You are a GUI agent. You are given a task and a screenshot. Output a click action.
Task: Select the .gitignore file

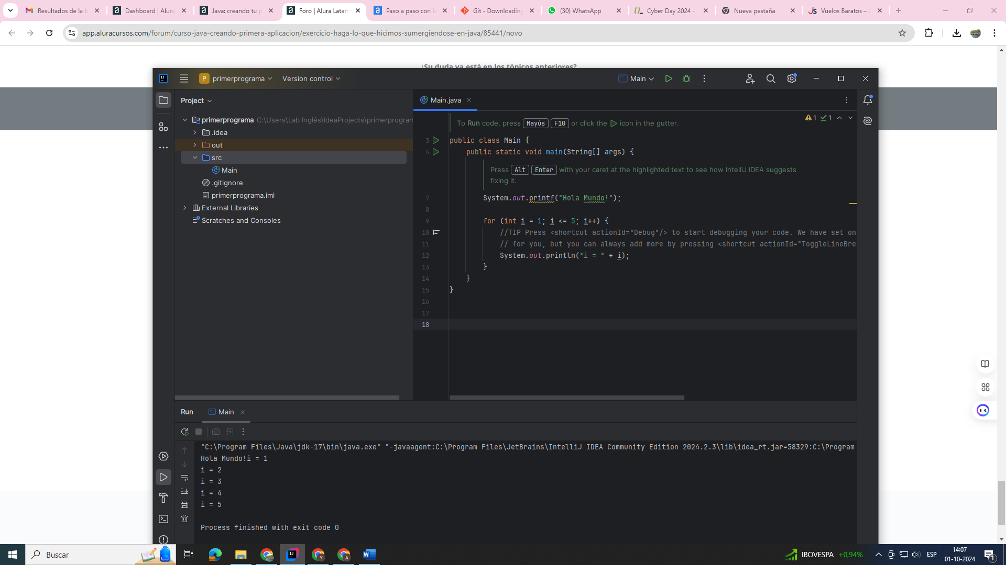click(x=222, y=183)
